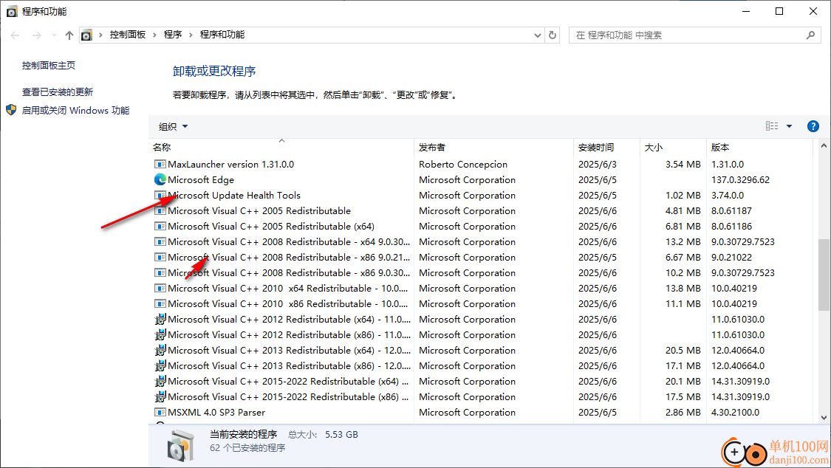The width and height of the screenshot is (831, 468).
Task: Click version 3.74.0.0 cell
Action: [x=728, y=196]
